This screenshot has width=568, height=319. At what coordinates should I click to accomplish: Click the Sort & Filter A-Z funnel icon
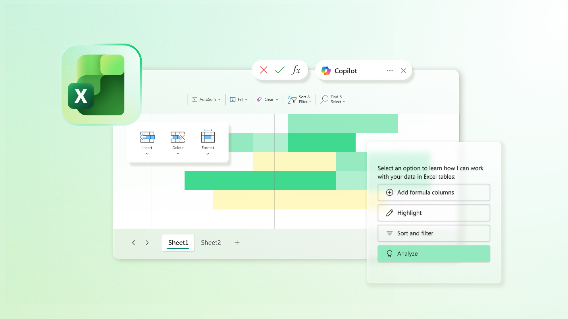(x=292, y=99)
